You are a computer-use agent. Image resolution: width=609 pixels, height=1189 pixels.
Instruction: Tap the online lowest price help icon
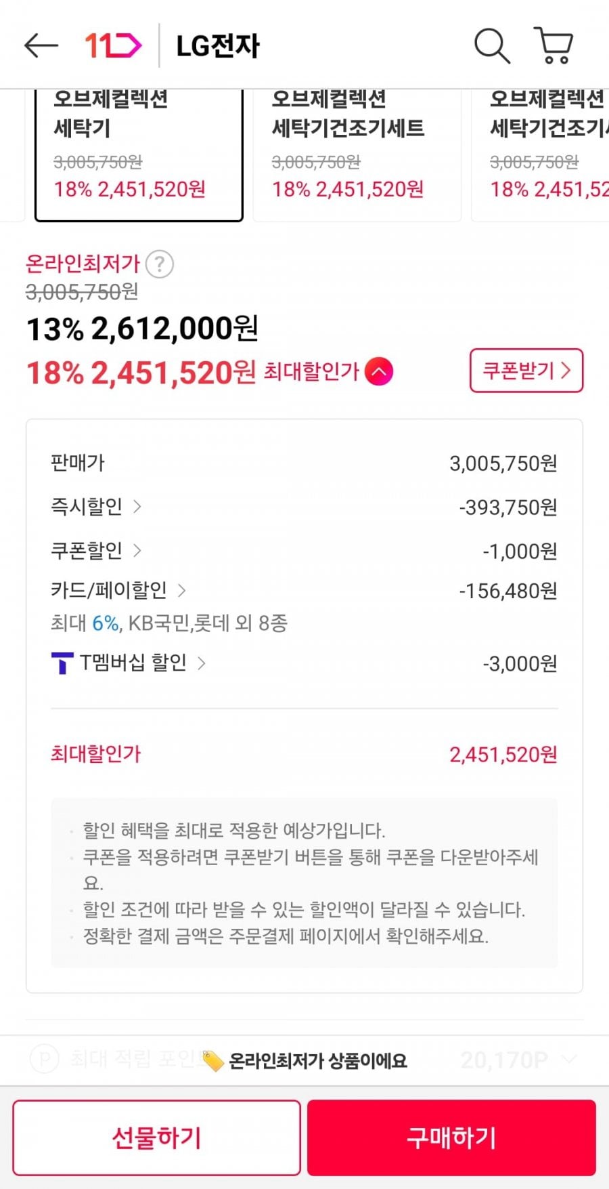coord(160,264)
